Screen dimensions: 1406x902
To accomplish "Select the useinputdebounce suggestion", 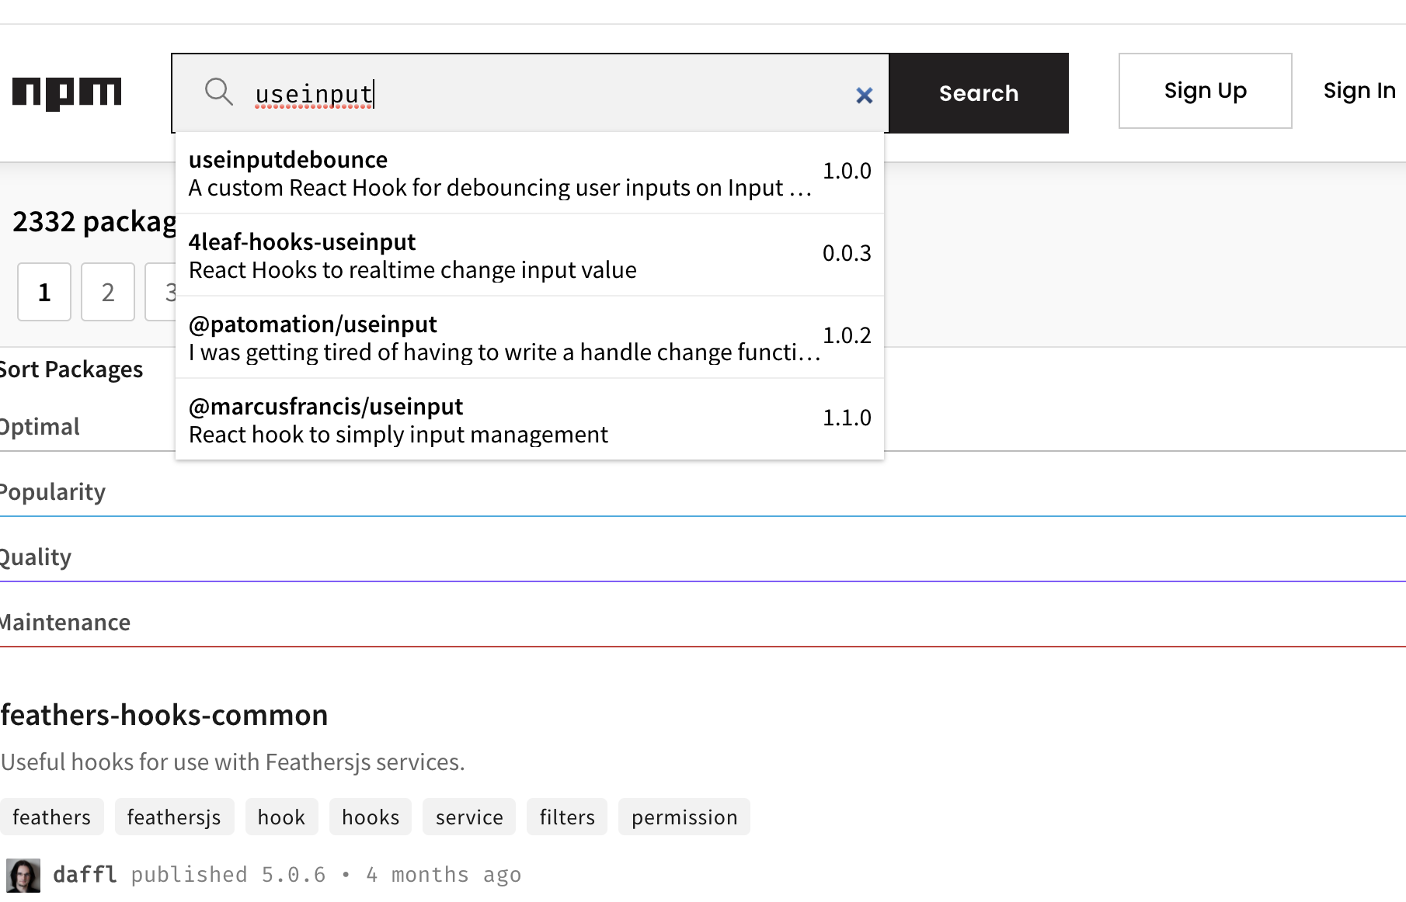I will [530, 173].
